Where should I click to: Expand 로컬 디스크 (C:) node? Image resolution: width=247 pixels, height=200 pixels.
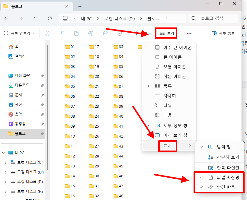pos(5,163)
